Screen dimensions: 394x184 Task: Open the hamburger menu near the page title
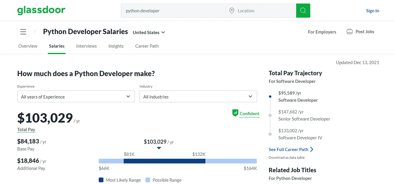pos(23,31)
